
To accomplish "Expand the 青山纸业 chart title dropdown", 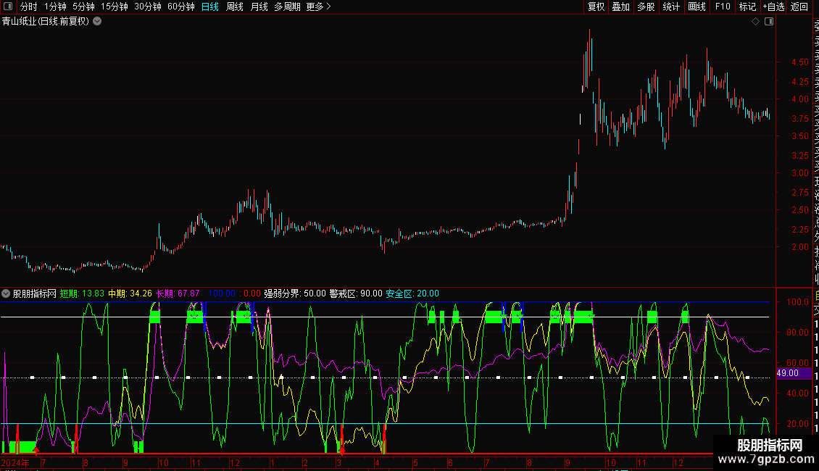I will coord(97,21).
